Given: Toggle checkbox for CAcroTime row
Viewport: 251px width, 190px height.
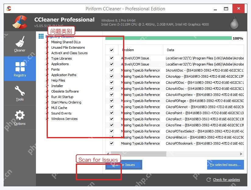Looking at the screenshot, I should click(111, 125).
